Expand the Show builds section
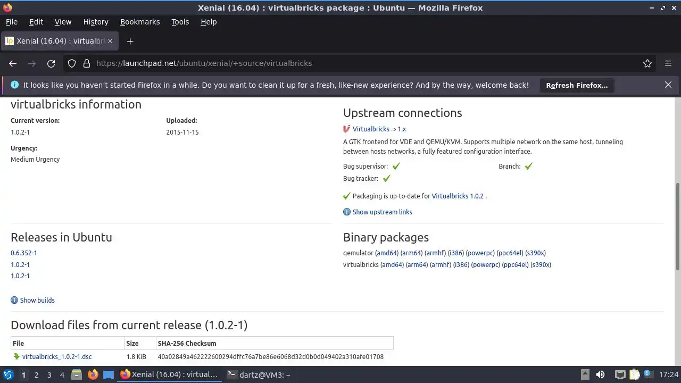Screen dimensions: 681x383 [37, 300]
